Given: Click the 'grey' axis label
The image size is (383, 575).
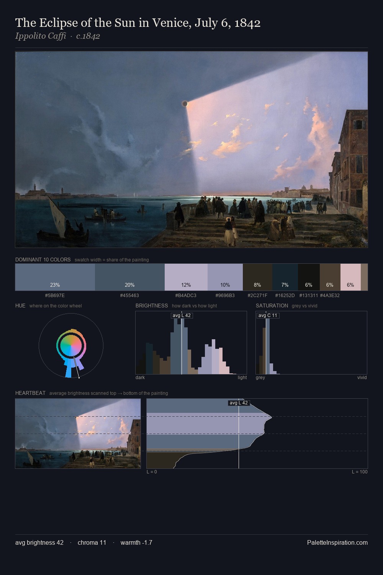Looking at the screenshot, I should click(260, 378).
